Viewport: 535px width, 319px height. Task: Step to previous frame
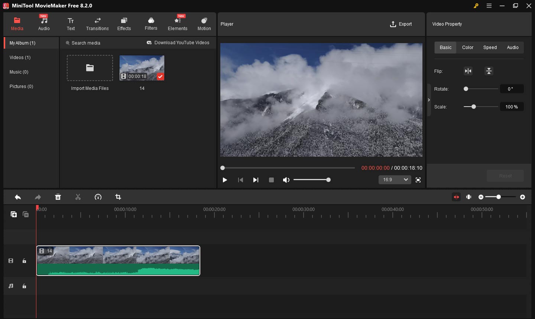point(240,180)
